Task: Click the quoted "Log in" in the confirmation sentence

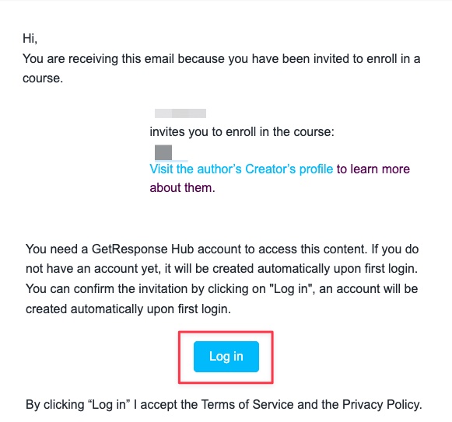Action: point(289,288)
